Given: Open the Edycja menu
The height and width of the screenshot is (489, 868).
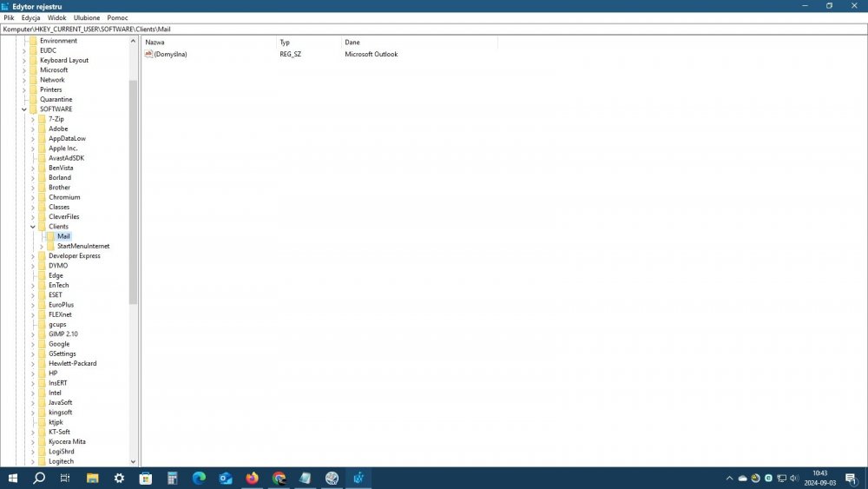Looking at the screenshot, I should (31, 17).
